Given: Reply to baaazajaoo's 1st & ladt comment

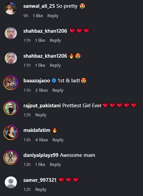Looking at the screenshot, I should (58, 90).
